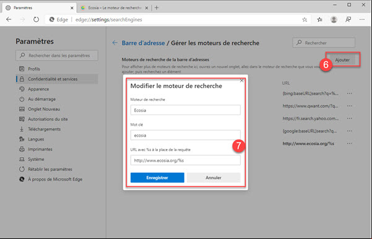Screen dimensions: 372x239
Task: Select the https://www.qwant.com URL text
Action: coord(310,106)
